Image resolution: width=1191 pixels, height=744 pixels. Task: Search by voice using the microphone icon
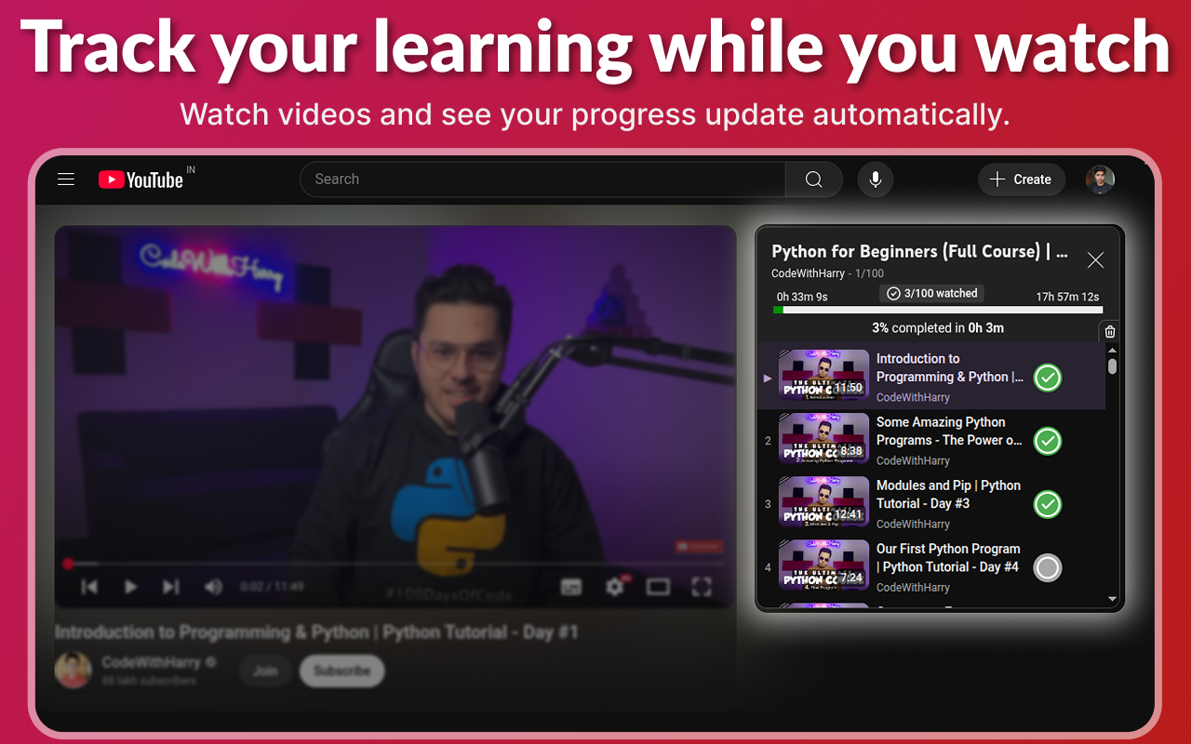pos(875,179)
